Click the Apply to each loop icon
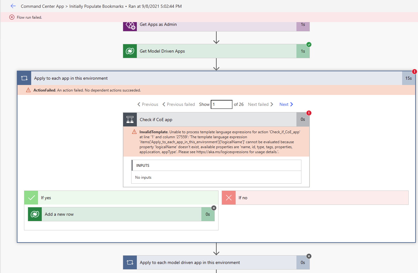This screenshot has height=273, width=418. 24,78
